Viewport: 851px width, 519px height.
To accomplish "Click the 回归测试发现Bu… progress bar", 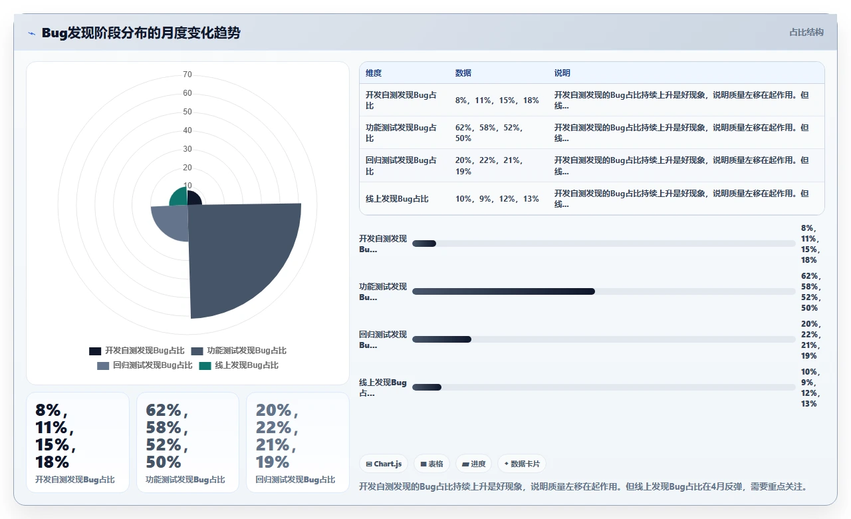I will (604, 339).
